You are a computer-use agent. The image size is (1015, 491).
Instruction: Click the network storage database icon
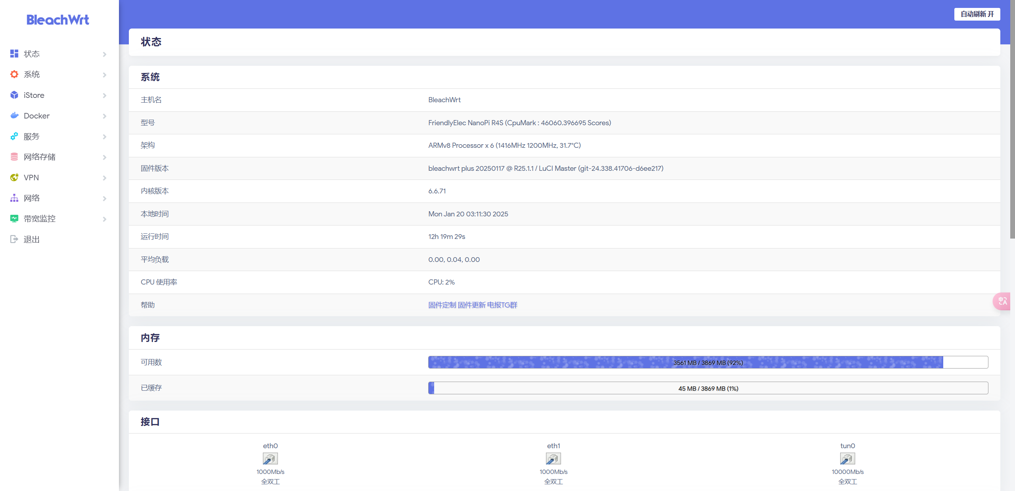coord(14,157)
